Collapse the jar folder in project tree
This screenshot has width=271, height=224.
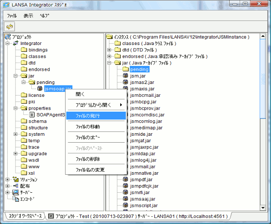(x=15, y=76)
